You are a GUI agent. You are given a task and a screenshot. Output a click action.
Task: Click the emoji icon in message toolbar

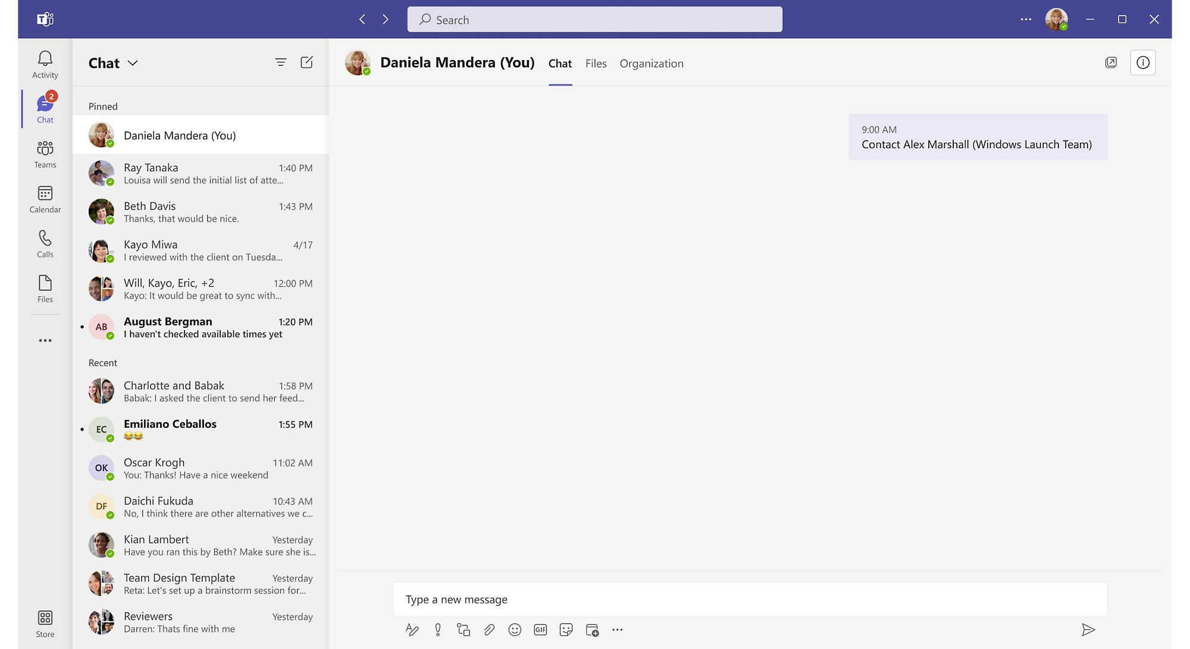[514, 629]
